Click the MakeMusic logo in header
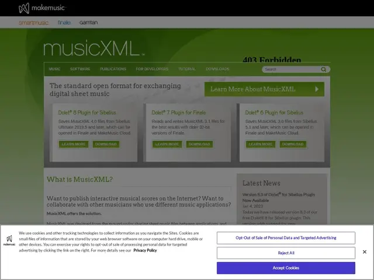 (x=42, y=8)
